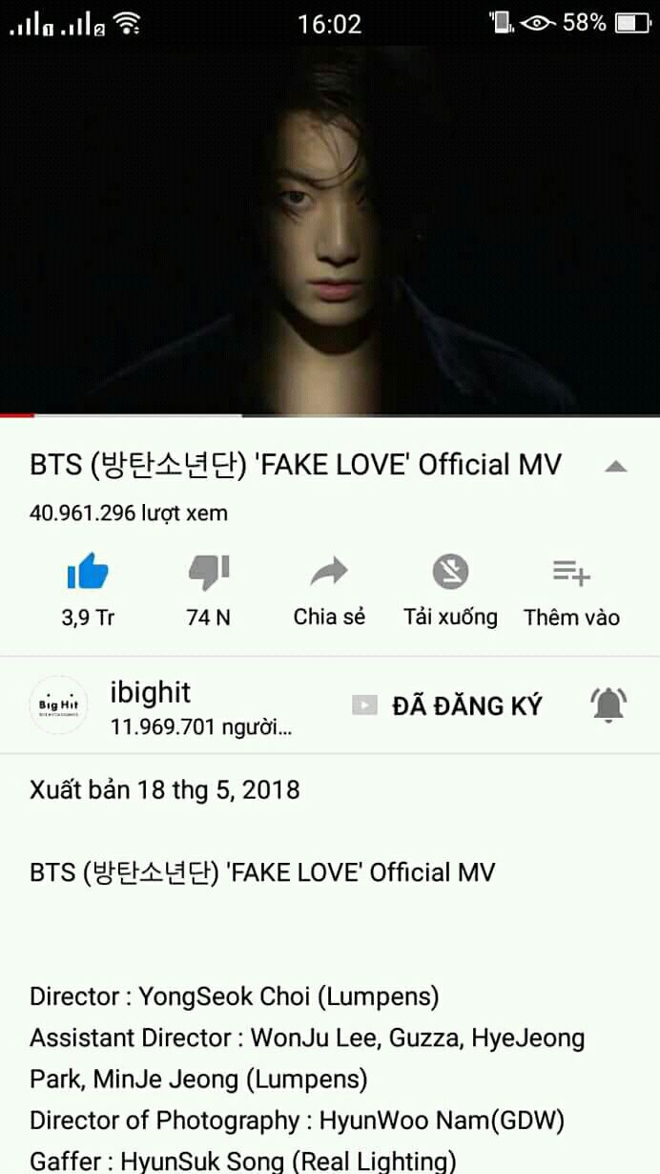Open the Big Hit channel avatar
The width and height of the screenshot is (660, 1174).
click(59, 705)
